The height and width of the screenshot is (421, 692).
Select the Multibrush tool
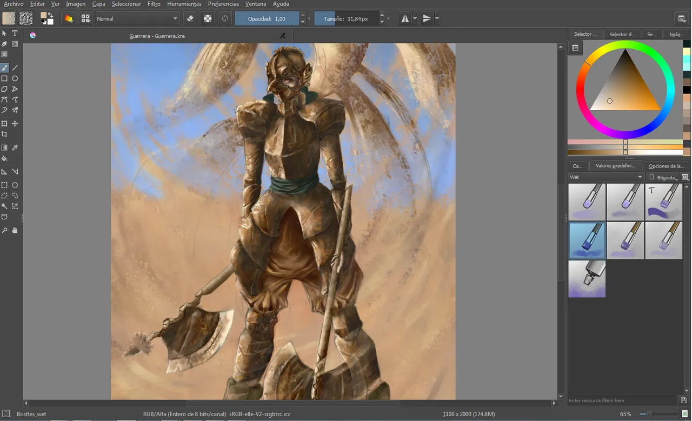coord(15,110)
